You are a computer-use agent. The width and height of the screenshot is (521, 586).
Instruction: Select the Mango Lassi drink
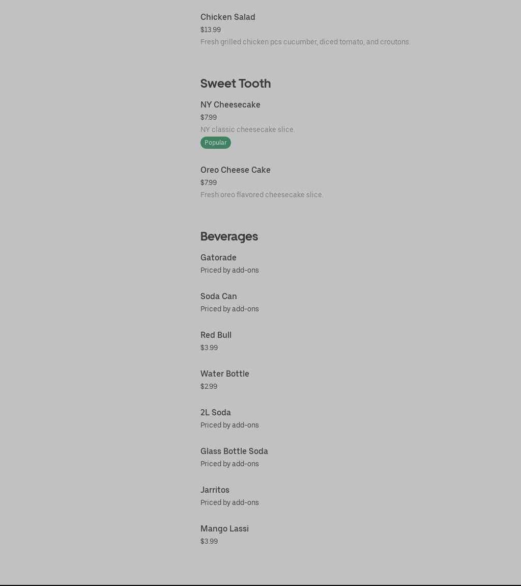click(224, 529)
